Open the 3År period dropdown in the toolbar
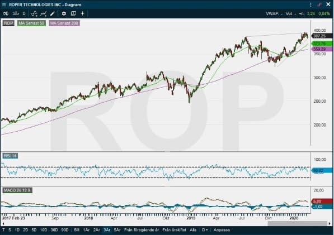This screenshot has height=235, width=334. coord(16,13)
